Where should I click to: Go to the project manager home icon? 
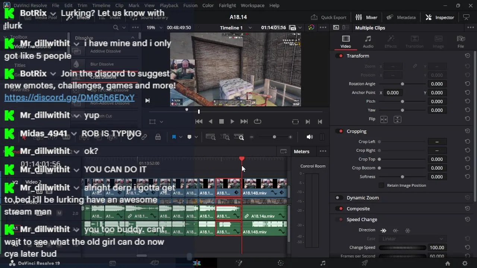(x=448, y=263)
